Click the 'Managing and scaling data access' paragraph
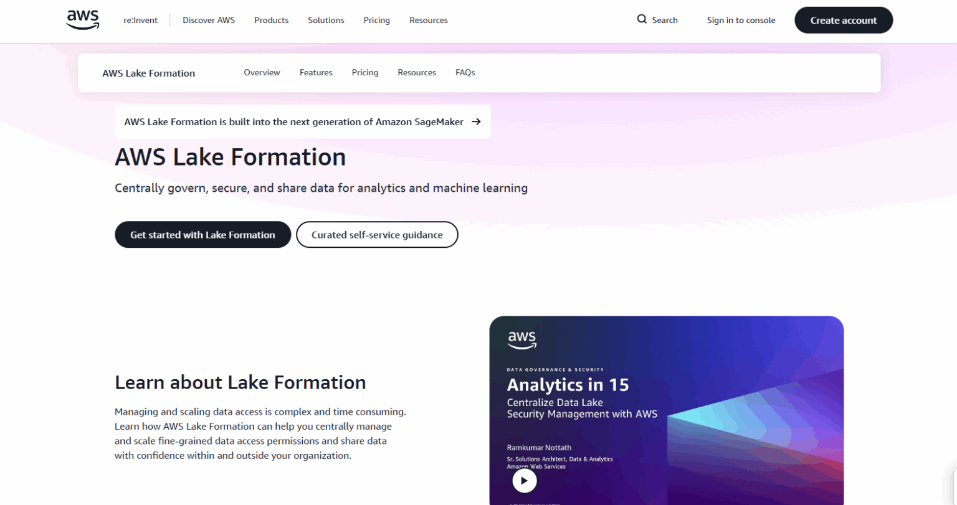This screenshot has width=957, height=505. coord(260,433)
